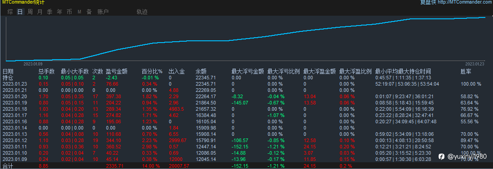The width and height of the screenshot is (493, 169).
Task: Click the holding time 52:19:07 | 53:06:35 | 53:54:04
Action: (408, 84)
